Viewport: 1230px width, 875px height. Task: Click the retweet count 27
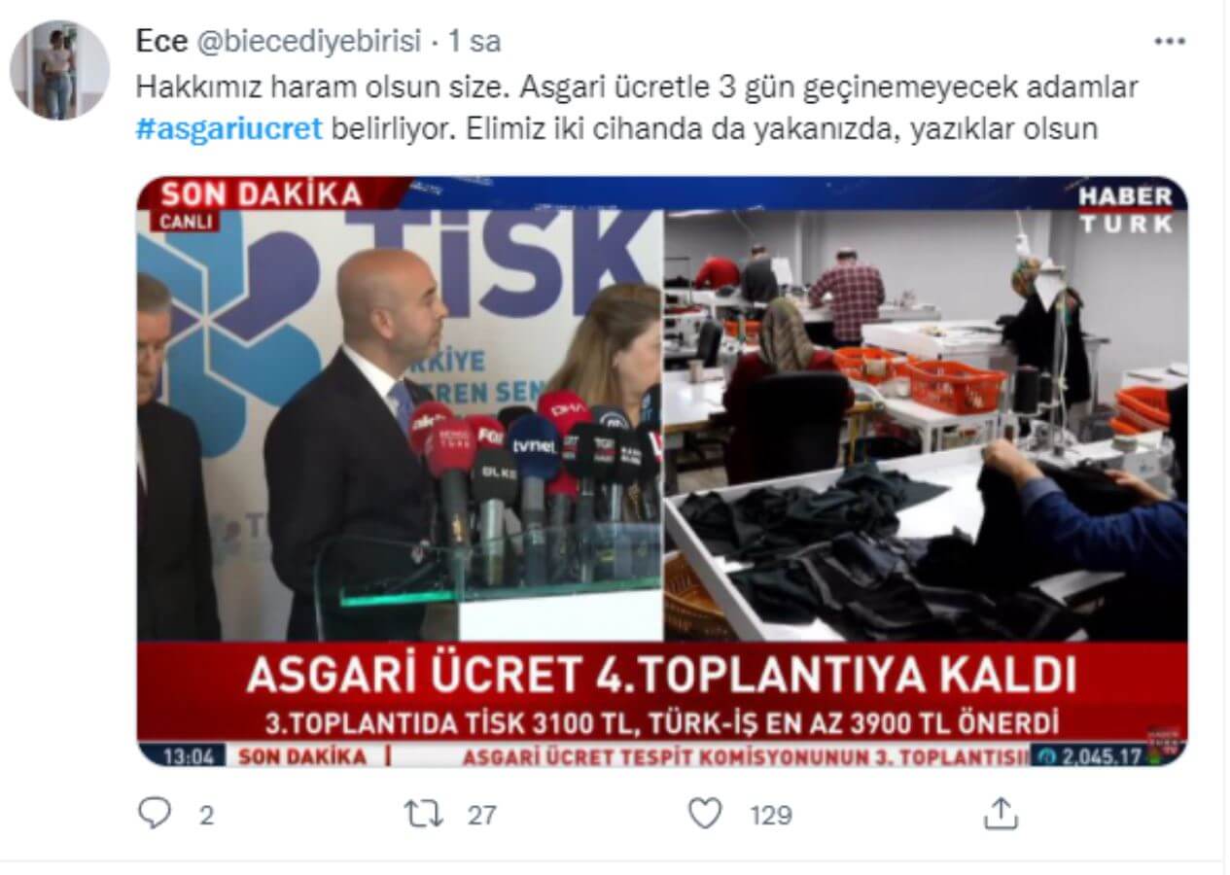coord(481,815)
